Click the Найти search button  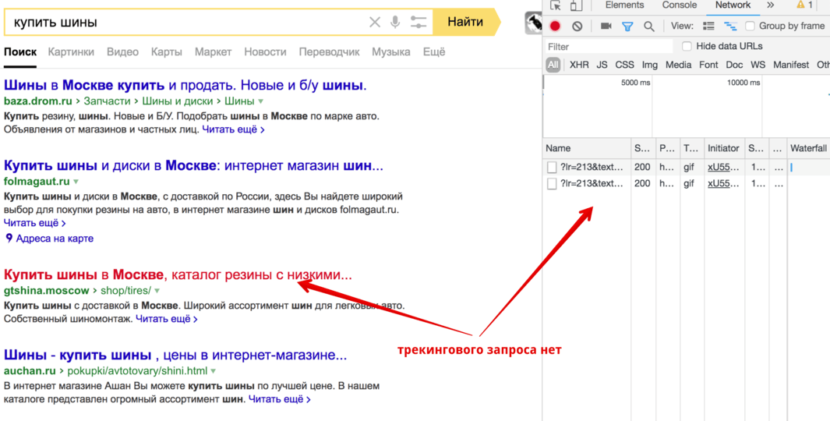coord(465,22)
